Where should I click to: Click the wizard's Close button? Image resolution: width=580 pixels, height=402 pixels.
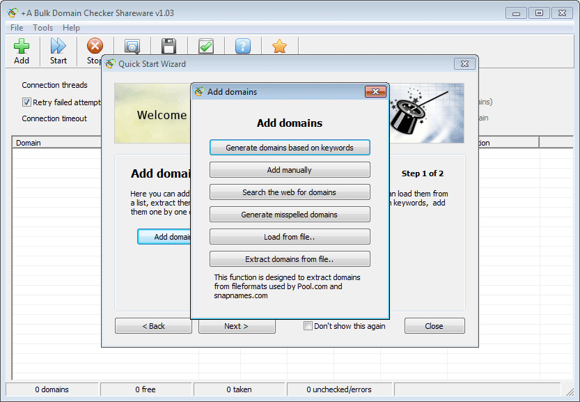[x=434, y=326]
